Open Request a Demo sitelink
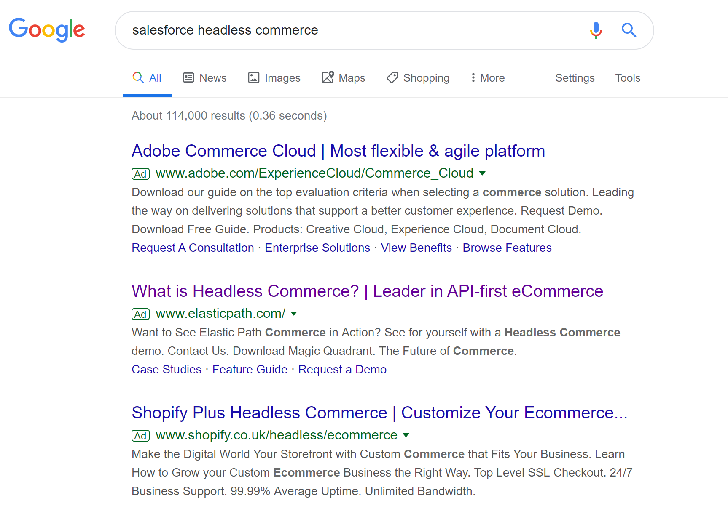Image resolution: width=728 pixels, height=514 pixels. coord(342,369)
